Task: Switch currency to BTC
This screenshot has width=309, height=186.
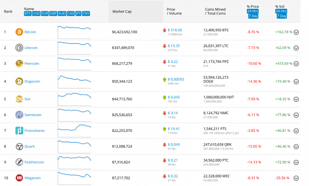Action: tap(28, 13)
